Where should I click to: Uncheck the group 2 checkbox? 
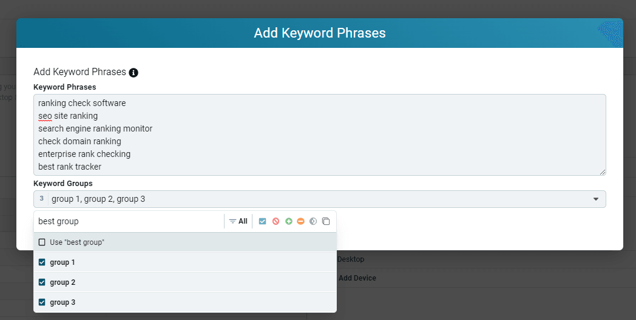point(42,282)
